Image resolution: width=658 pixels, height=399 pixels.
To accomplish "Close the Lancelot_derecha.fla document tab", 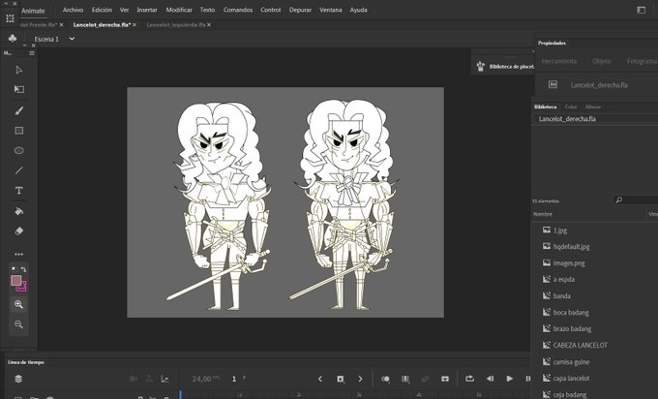I will coord(135,25).
